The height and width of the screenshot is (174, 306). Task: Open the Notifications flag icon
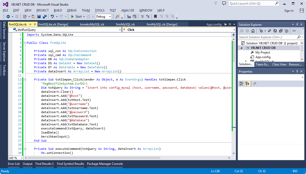216,3
